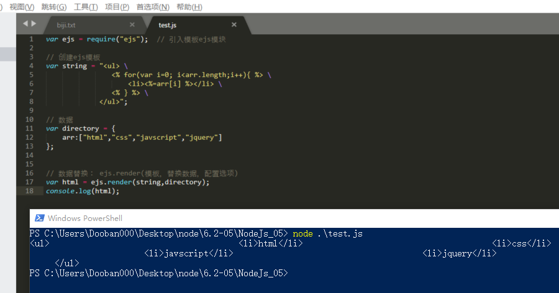Screen dimensions: 559x293
Task: Open the 首选项(N) menu
Action: coord(153,7)
